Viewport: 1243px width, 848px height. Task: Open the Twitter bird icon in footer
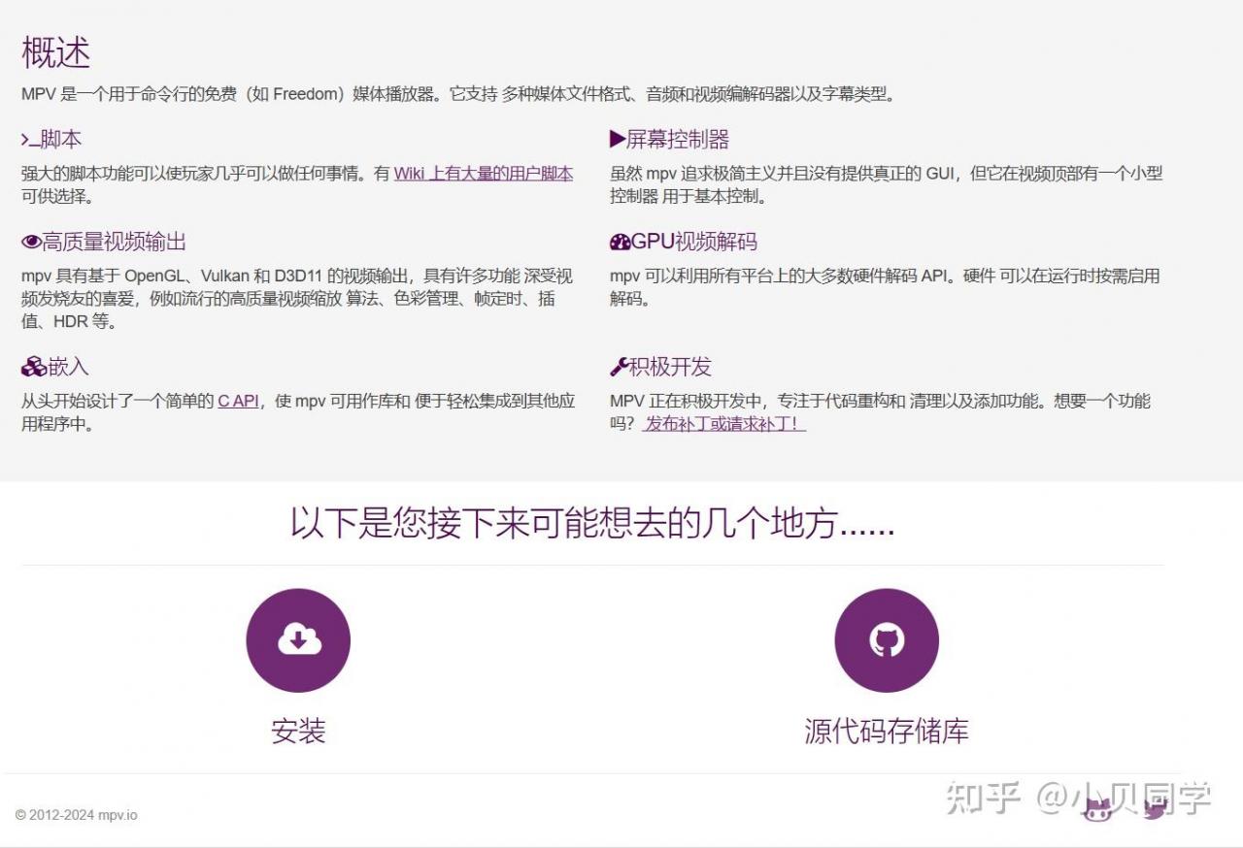click(1154, 809)
